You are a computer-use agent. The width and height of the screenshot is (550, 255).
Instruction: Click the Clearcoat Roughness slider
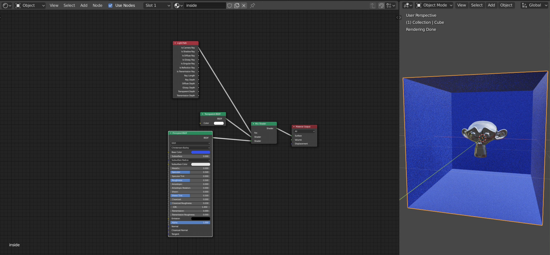coord(190,203)
